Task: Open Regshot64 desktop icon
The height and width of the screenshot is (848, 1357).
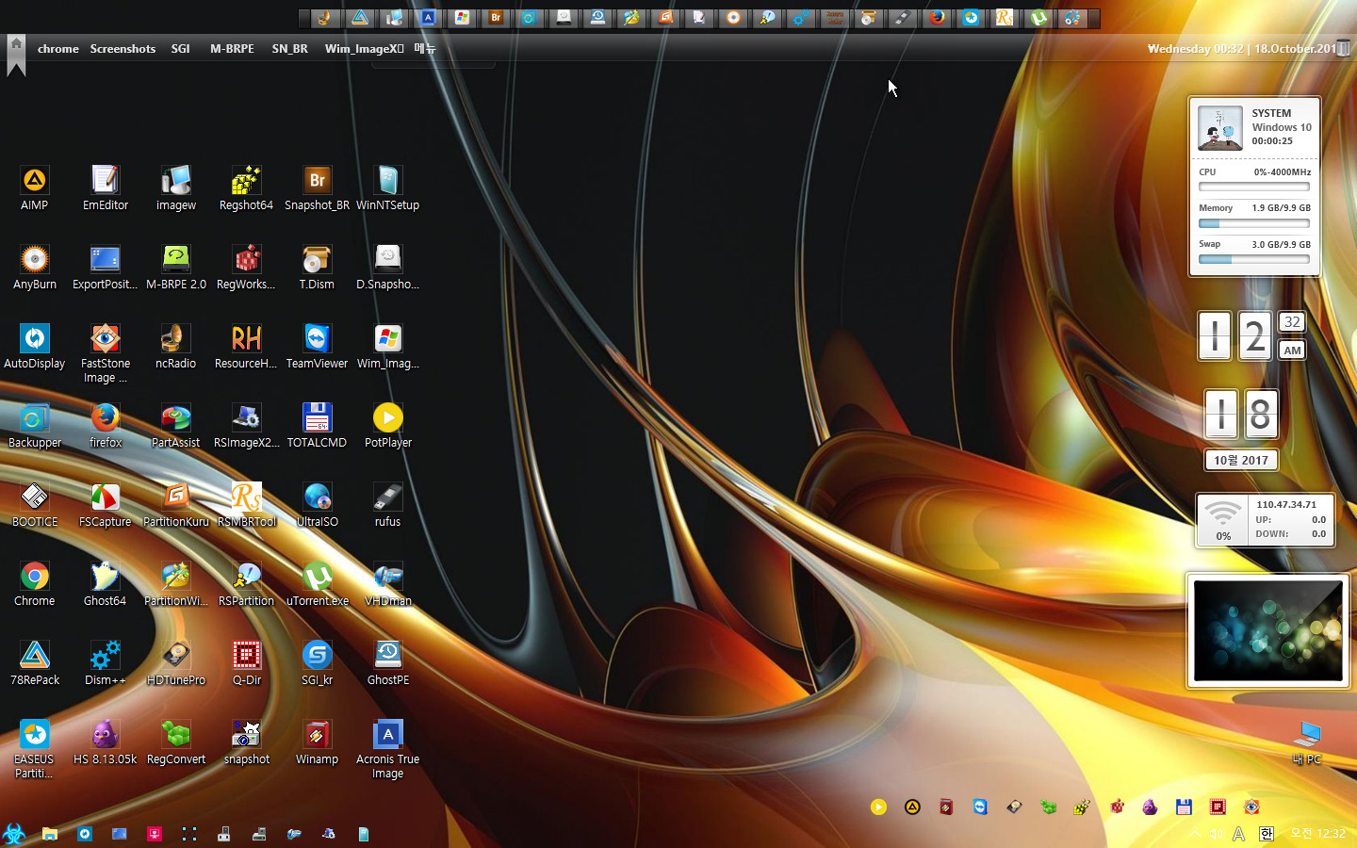Action: click(247, 187)
